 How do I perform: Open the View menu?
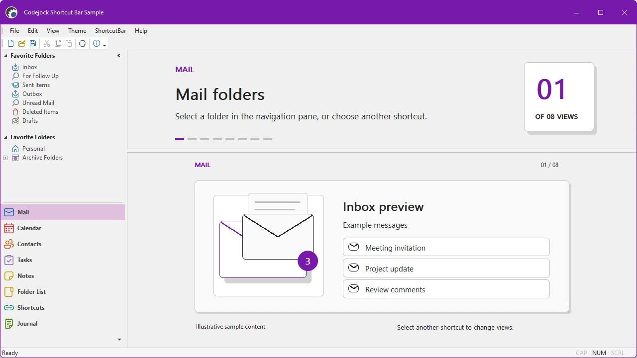pos(53,31)
